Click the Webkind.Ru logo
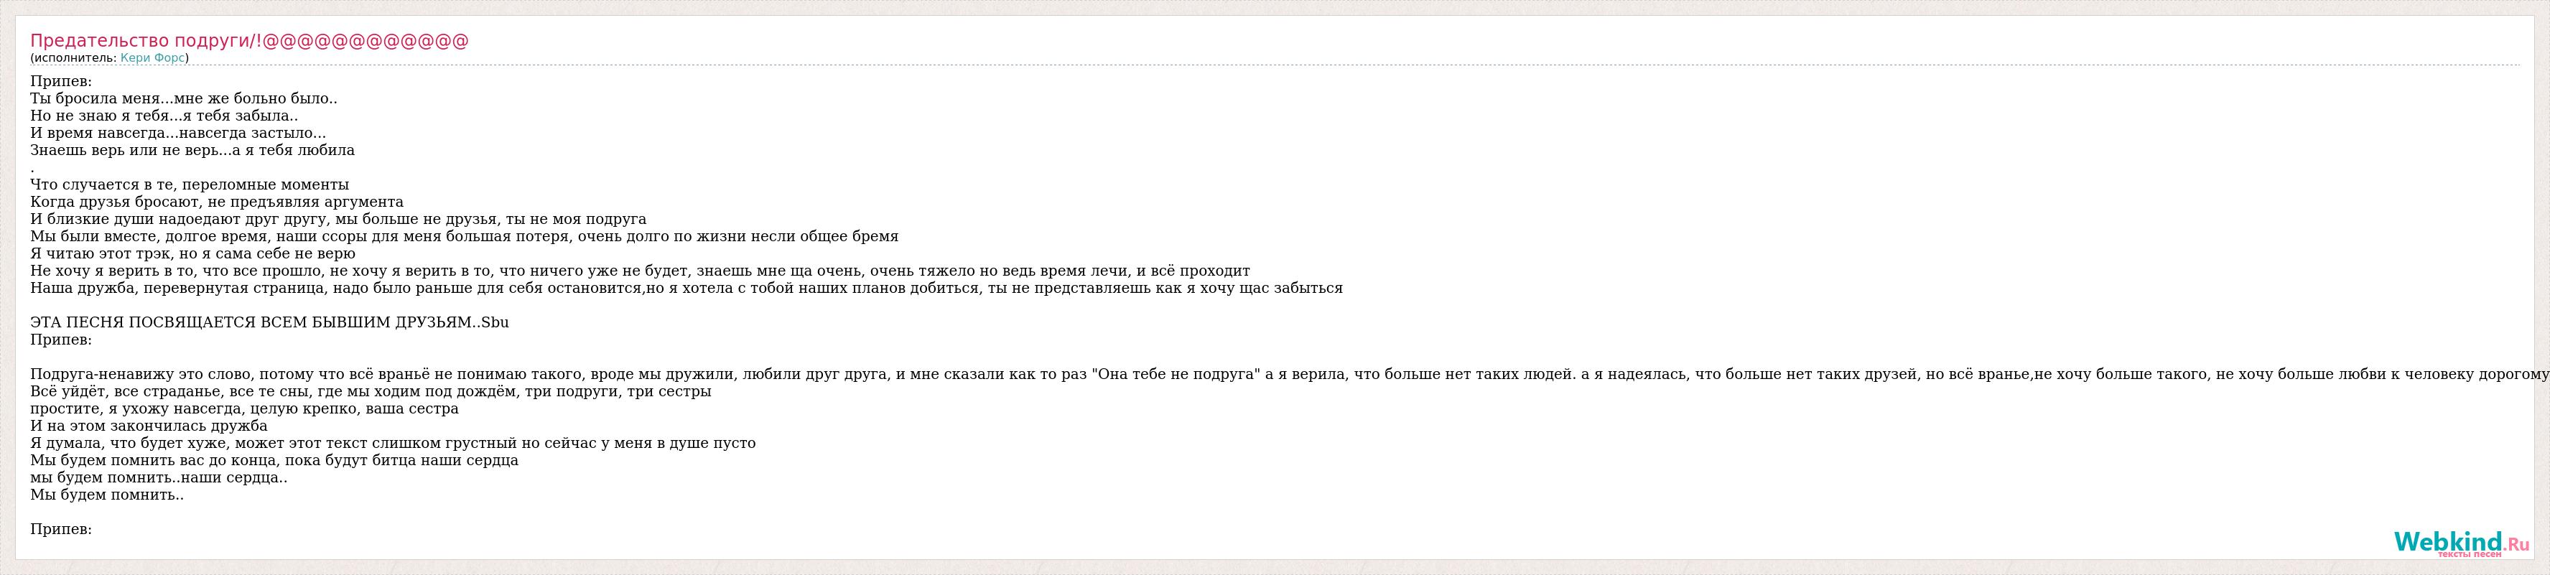Viewport: 2550px width, 575px height. (x=2461, y=543)
